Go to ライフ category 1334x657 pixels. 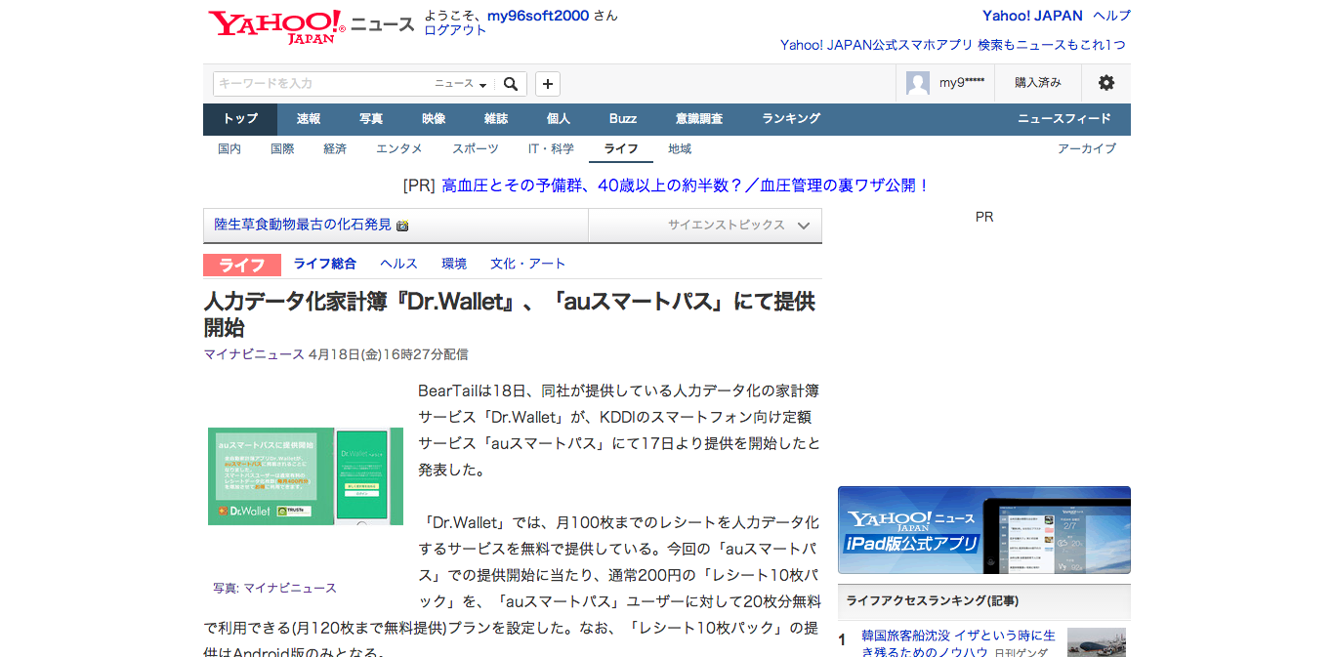coord(621,148)
